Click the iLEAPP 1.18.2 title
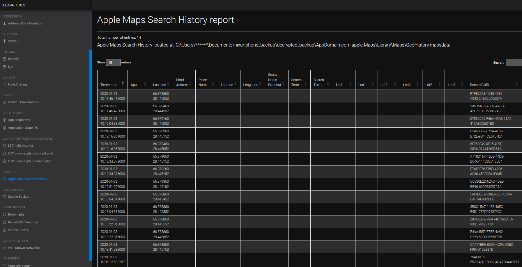Viewport: 522px width, 267px height. click(14, 5)
